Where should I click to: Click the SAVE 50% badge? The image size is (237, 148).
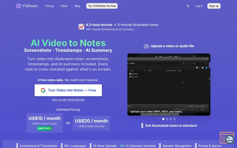(44, 128)
